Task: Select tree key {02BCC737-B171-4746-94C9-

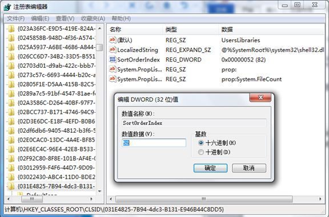Action: pos(56,112)
